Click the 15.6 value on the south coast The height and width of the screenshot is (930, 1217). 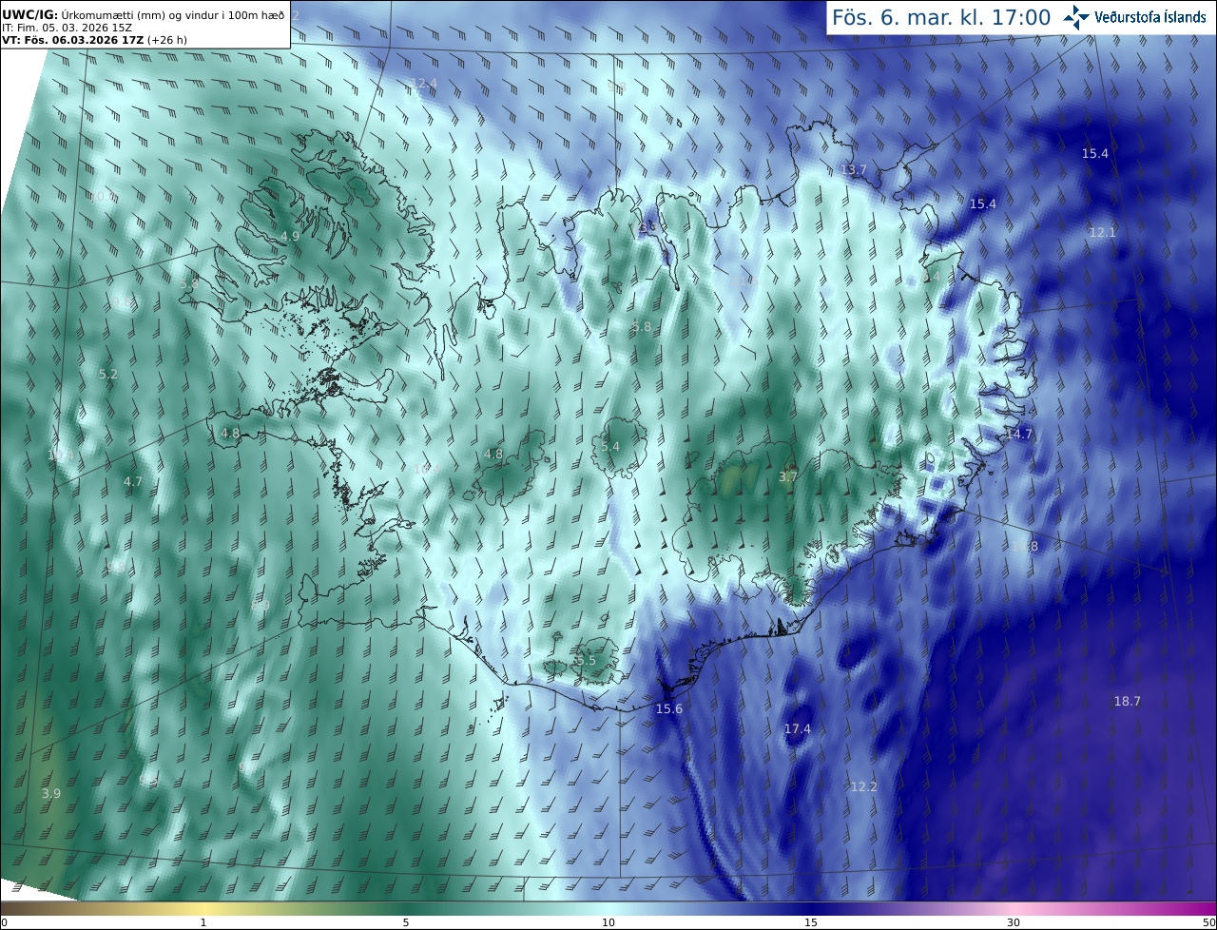pos(668,708)
